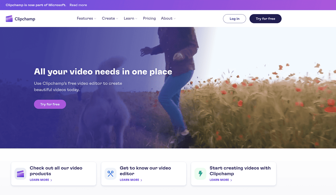Click the green lightning bolt icon
Image resolution: width=336 pixels, height=195 pixels.
[200, 174]
